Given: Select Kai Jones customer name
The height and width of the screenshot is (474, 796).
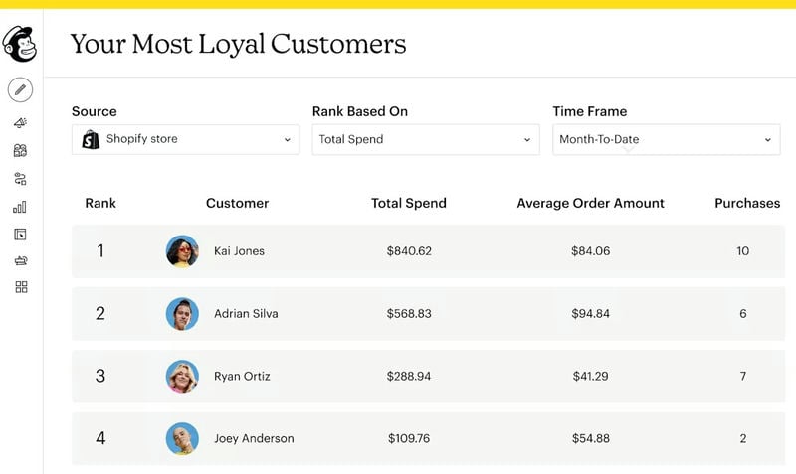Looking at the screenshot, I should pos(239,251).
